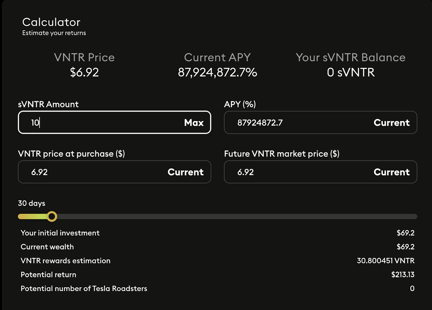Click into the APY (%) input field
Screen dimensions: 432x310
click(297, 123)
